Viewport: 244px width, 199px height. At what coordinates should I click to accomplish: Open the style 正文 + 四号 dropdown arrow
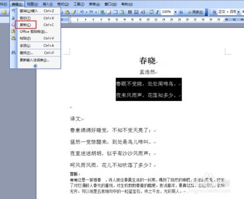[x=239, y=12]
